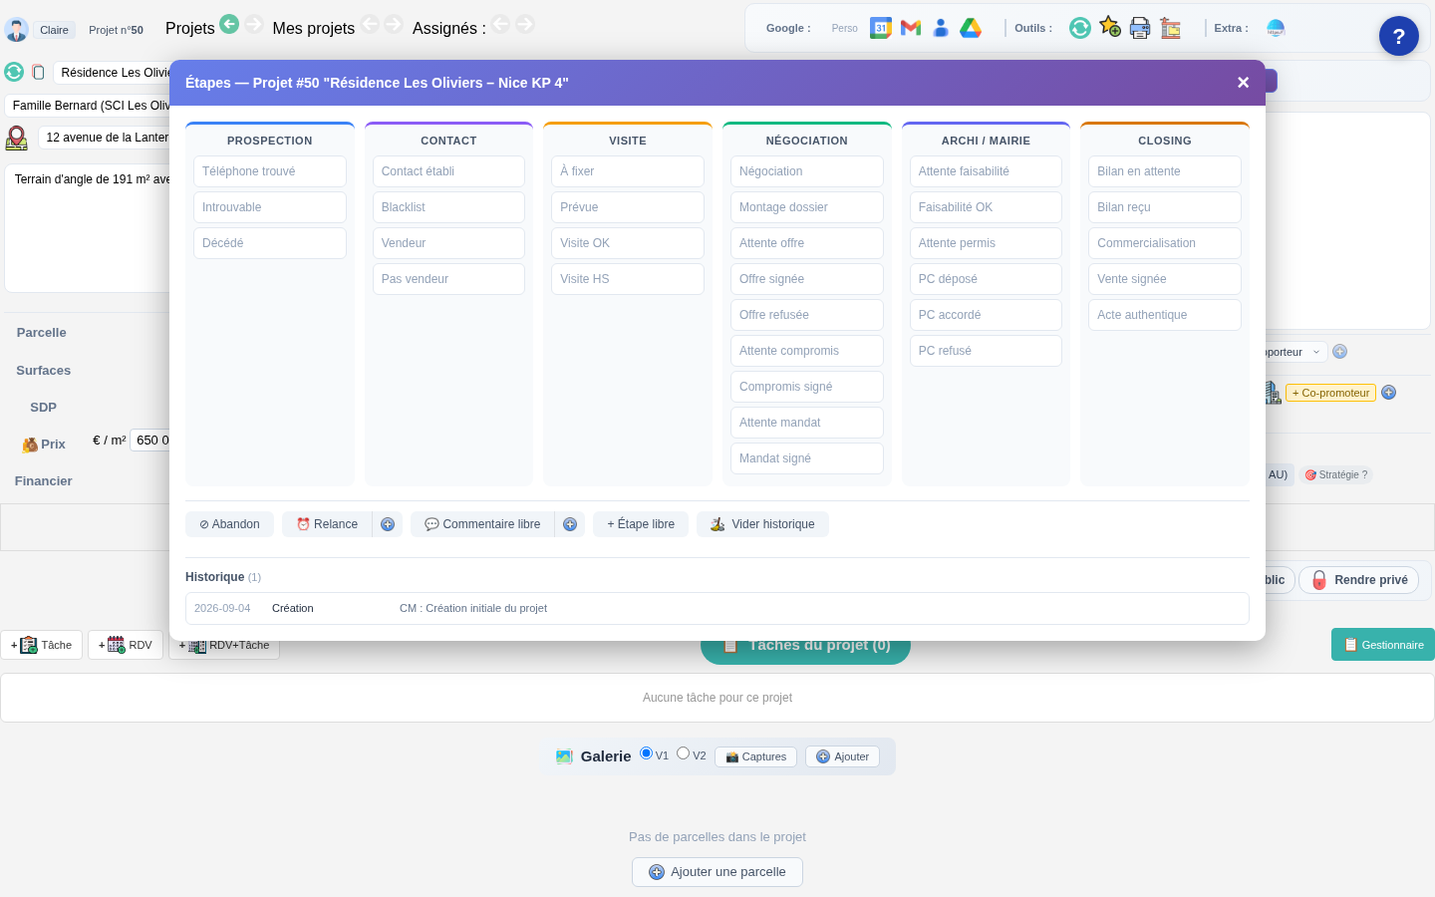Select Galerie V1 radio button
1435x897 pixels.
pos(646,753)
